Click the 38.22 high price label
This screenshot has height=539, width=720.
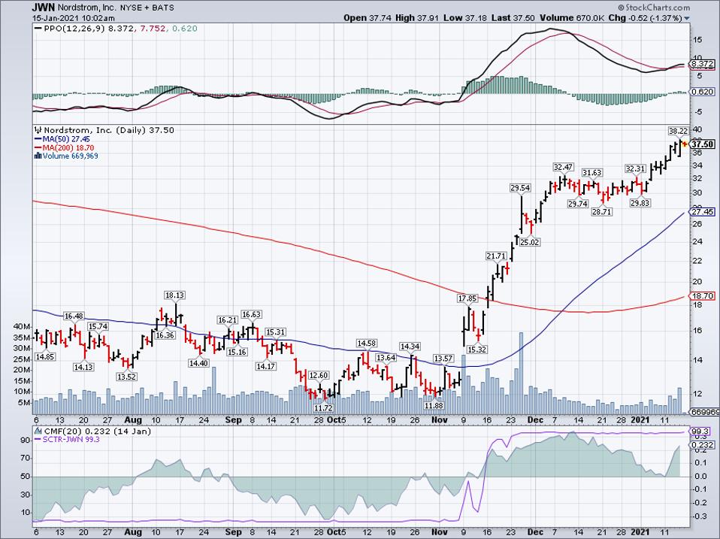tap(678, 131)
